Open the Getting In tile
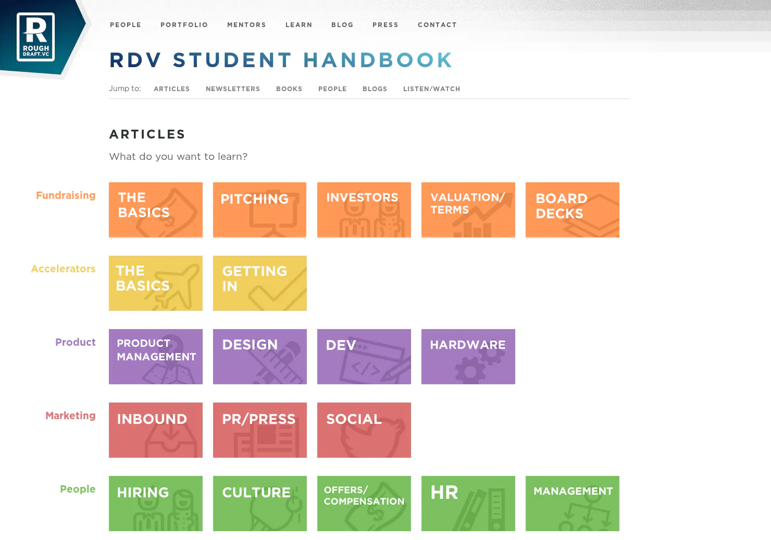The image size is (771, 540). click(x=260, y=283)
